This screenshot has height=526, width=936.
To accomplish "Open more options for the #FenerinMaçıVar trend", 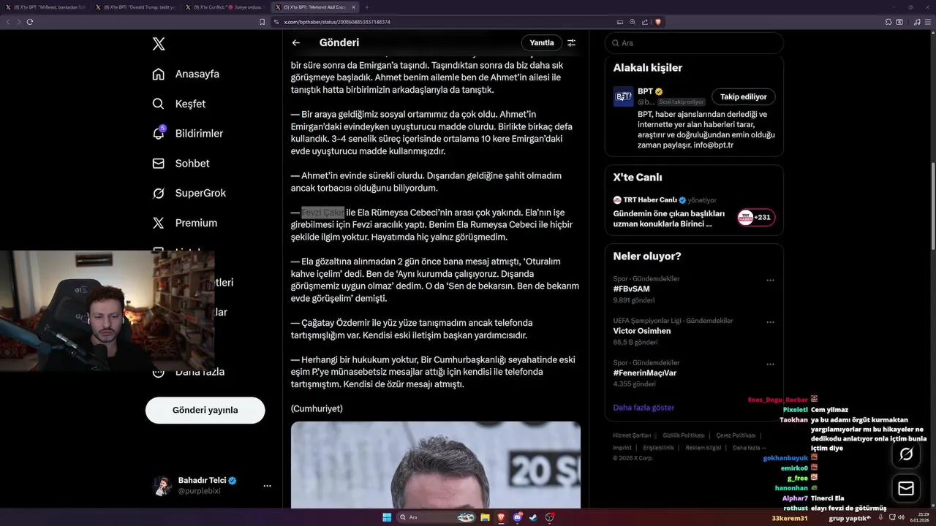I will [x=770, y=364].
